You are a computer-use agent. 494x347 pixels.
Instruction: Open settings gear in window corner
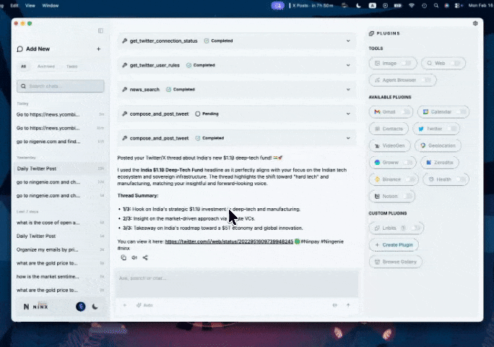[x=475, y=23]
